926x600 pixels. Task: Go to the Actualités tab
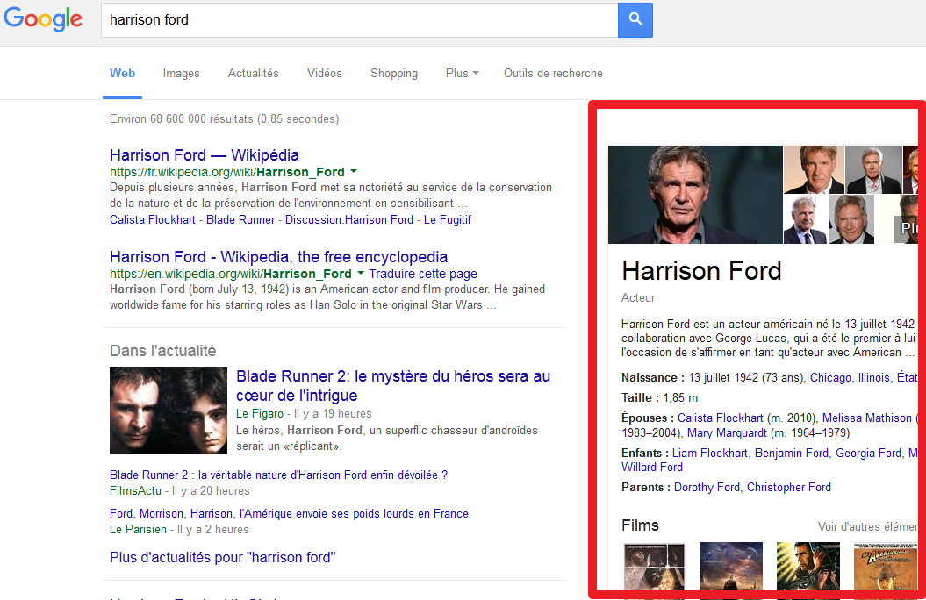tap(254, 73)
